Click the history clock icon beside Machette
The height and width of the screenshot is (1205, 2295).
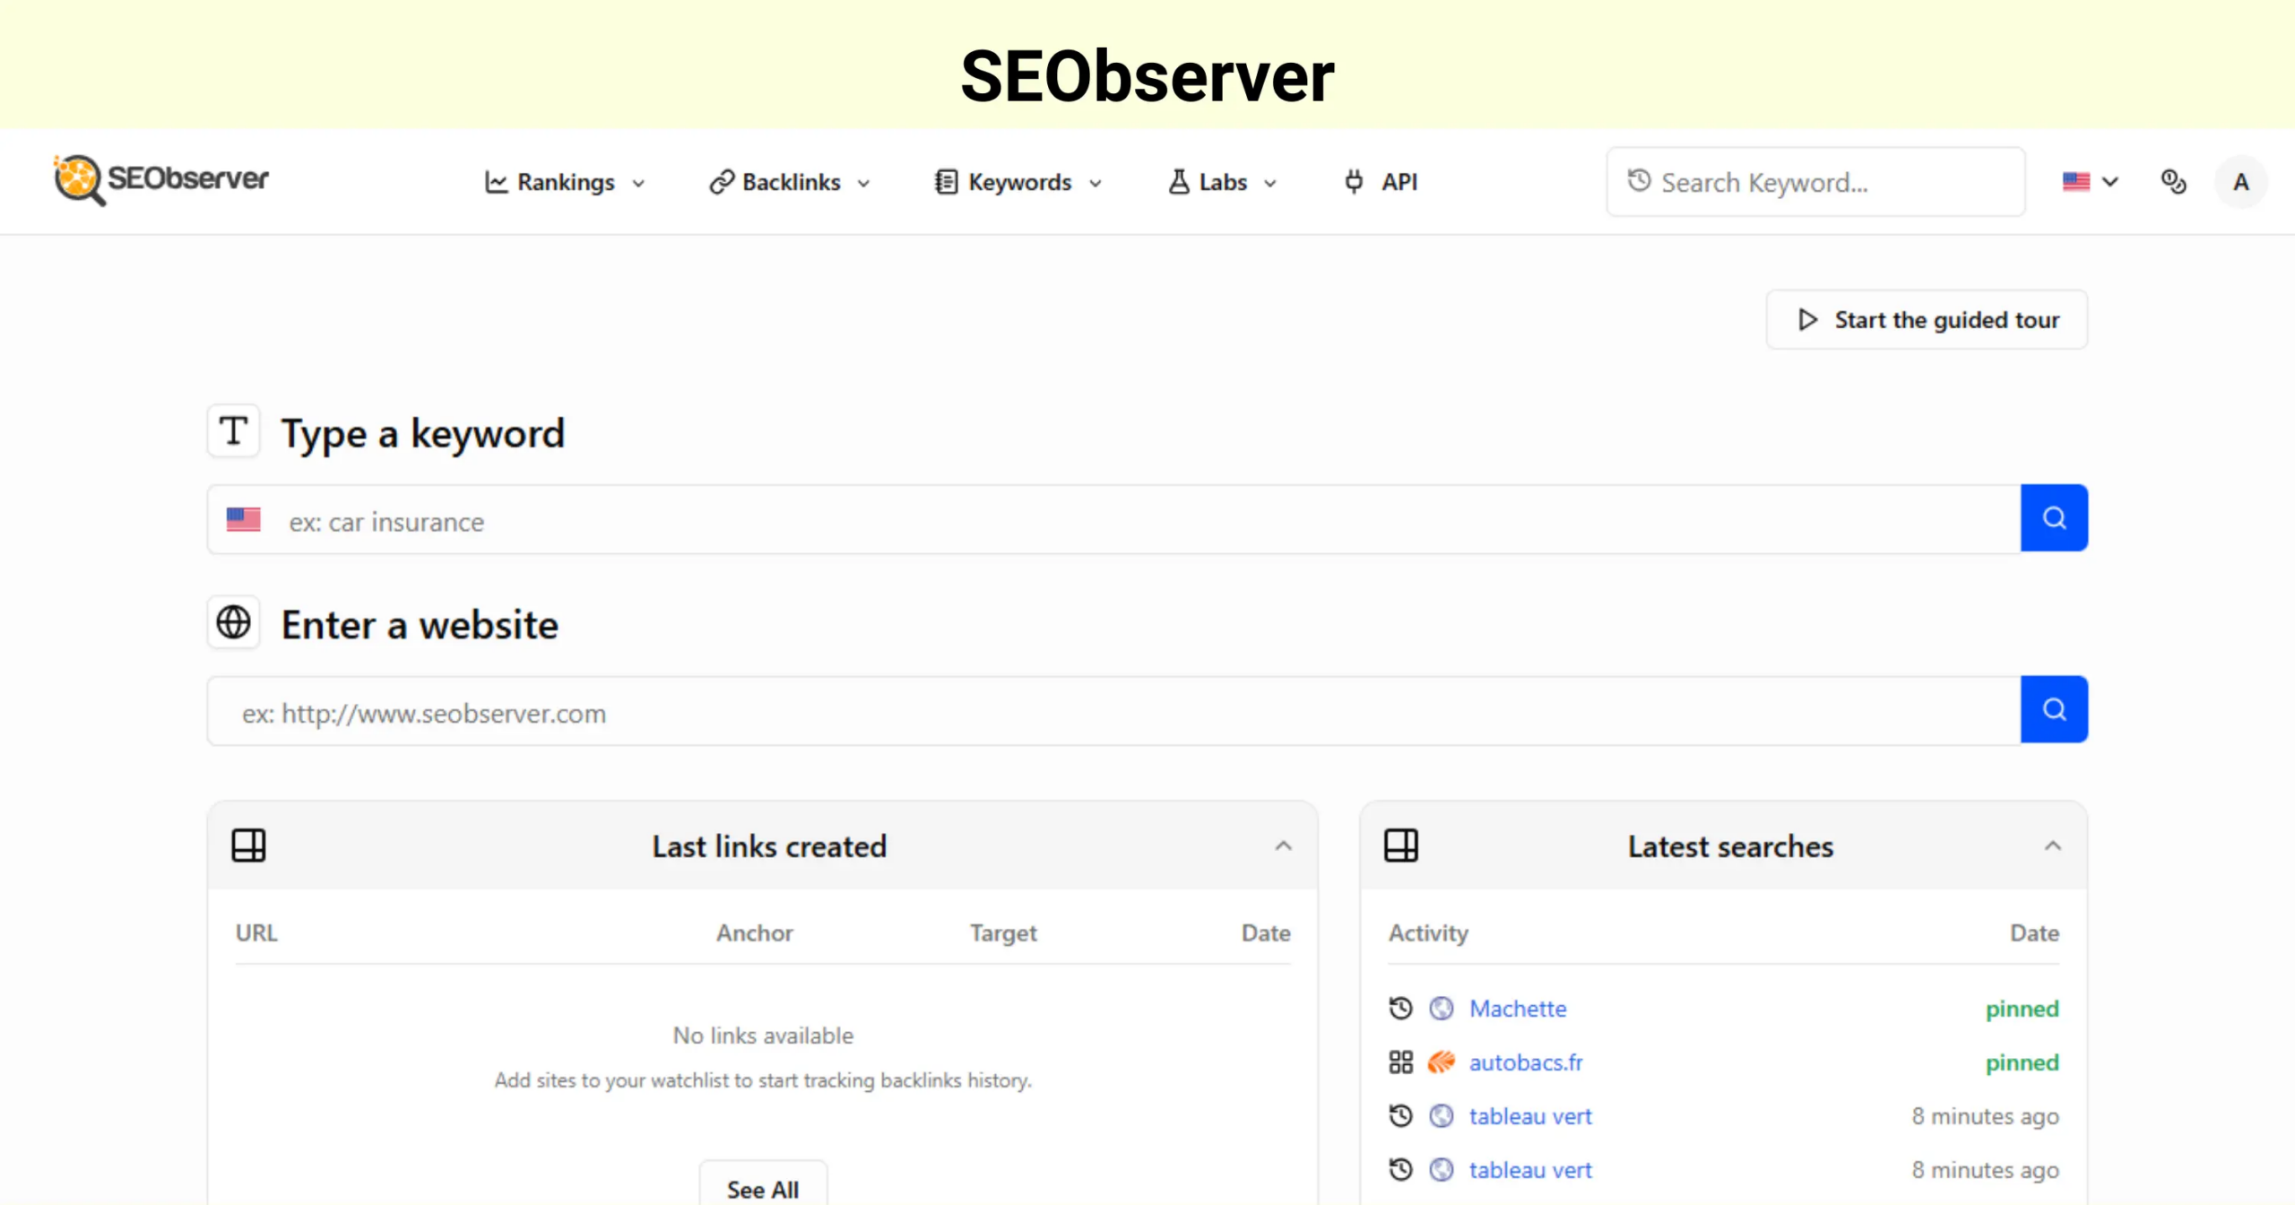1399,1008
